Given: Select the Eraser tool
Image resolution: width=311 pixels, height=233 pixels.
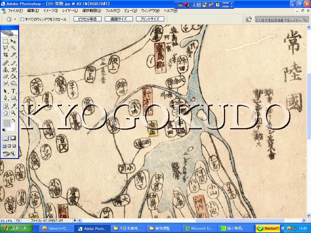Looking at the screenshot, I should pyautogui.click(x=5, y=76).
